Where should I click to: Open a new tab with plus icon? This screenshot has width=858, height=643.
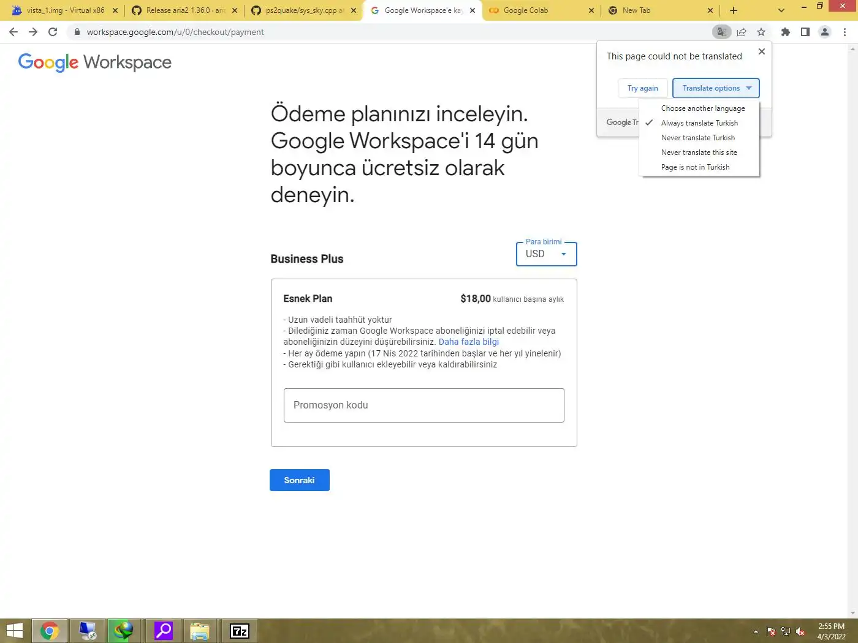734,10
